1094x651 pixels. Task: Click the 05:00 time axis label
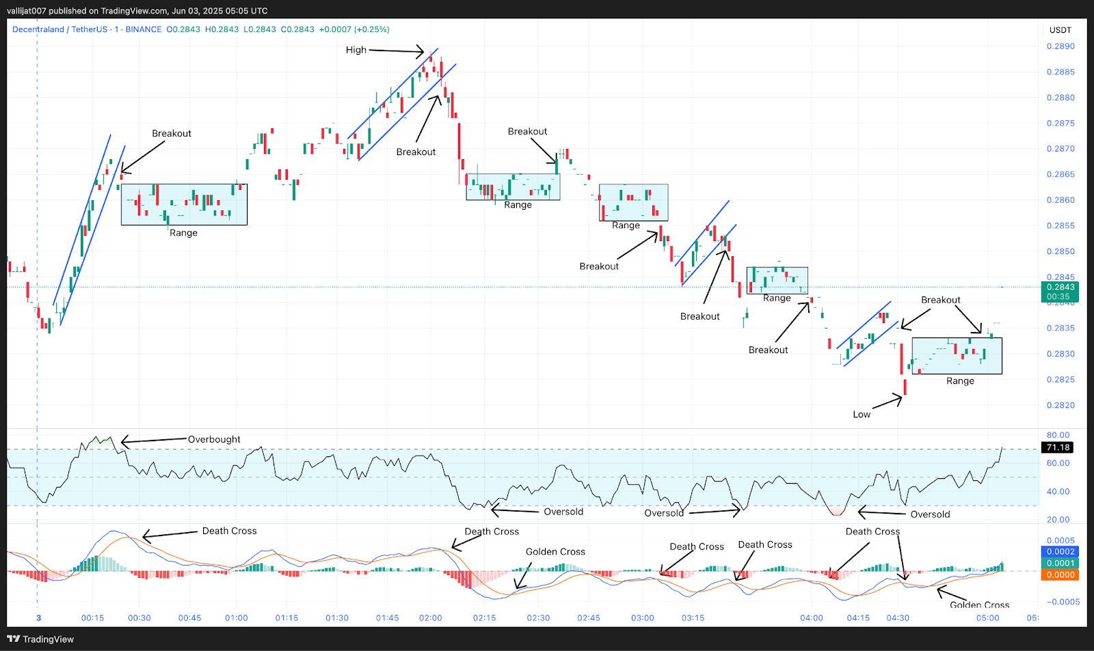pos(988,618)
